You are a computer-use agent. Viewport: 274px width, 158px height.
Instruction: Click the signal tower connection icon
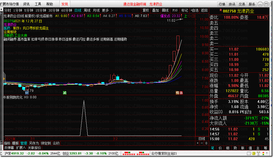(259, 153)
